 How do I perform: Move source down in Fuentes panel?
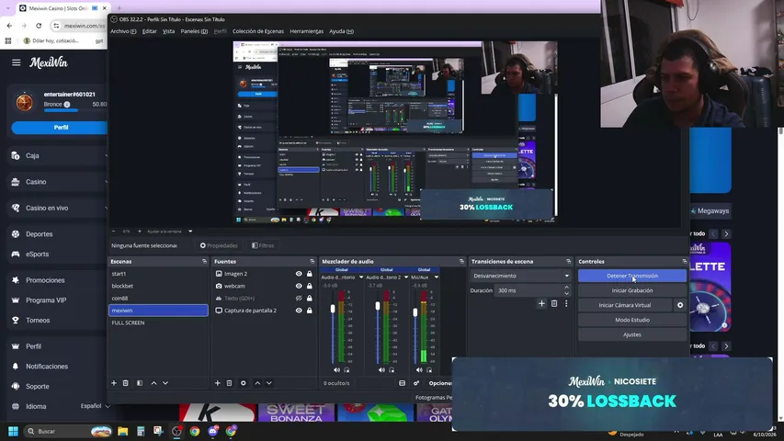point(269,383)
